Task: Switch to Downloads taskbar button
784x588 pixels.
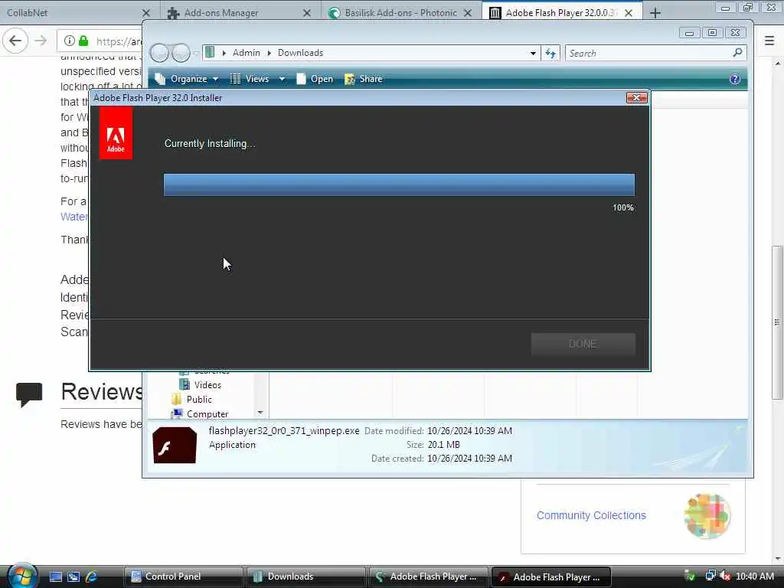Action: [x=306, y=577]
